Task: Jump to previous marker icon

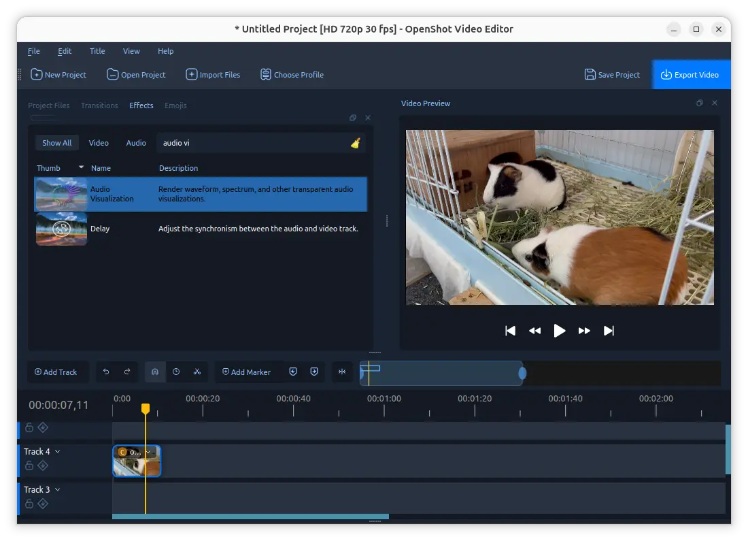Action: pyautogui.click(x=293, y=372)
